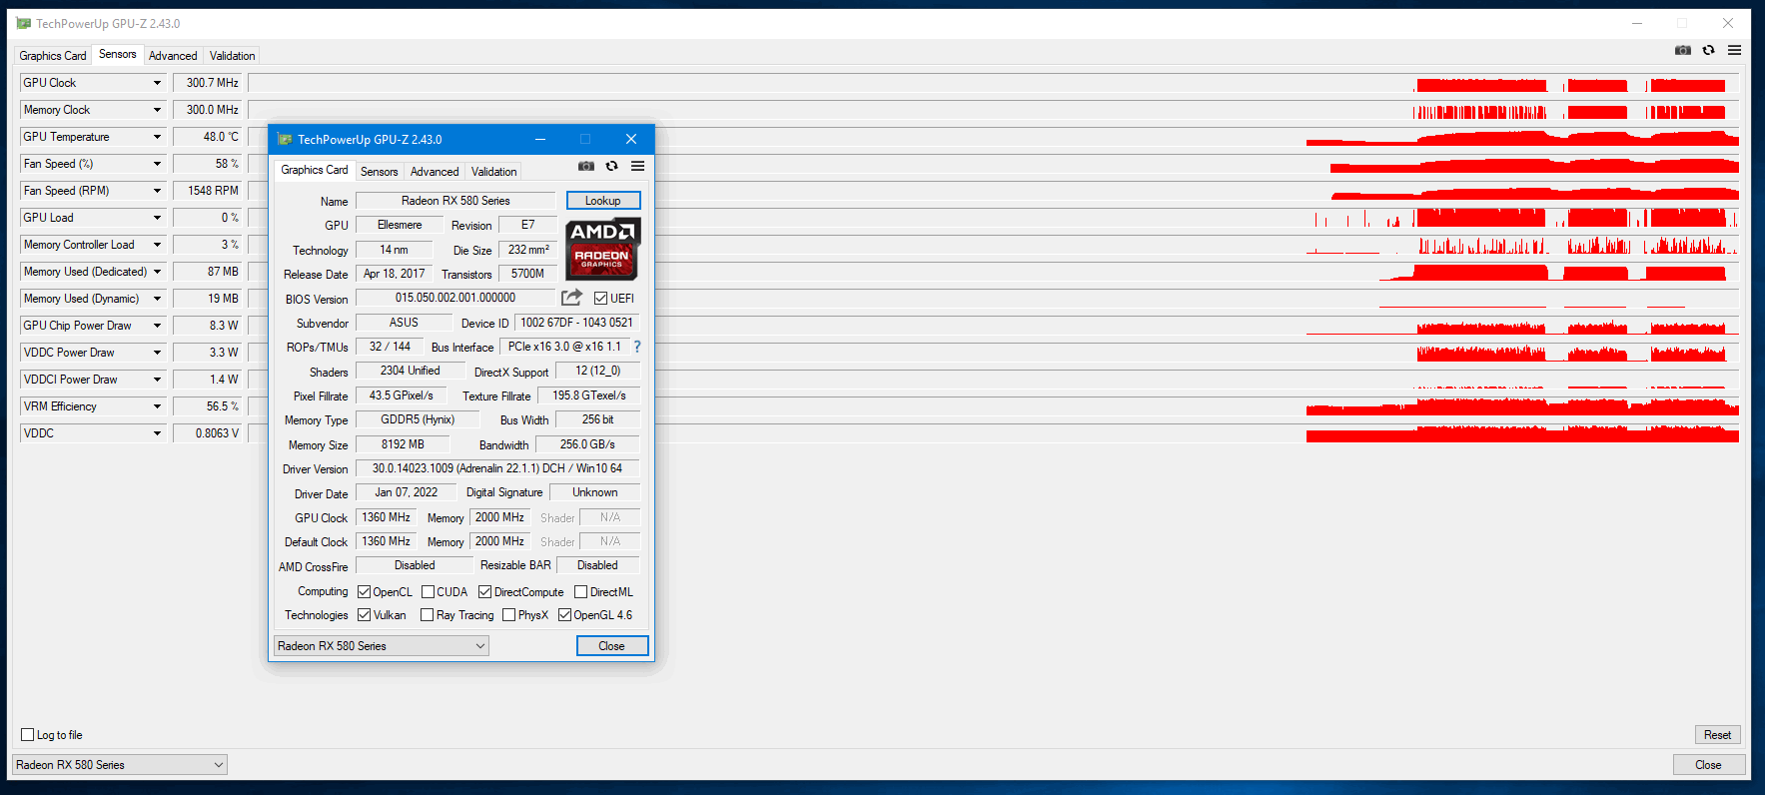Viewport: 1765px width, 795px height.
Task: Click the 300.7 MHz GPU Clock value
Action: [209, 83]
